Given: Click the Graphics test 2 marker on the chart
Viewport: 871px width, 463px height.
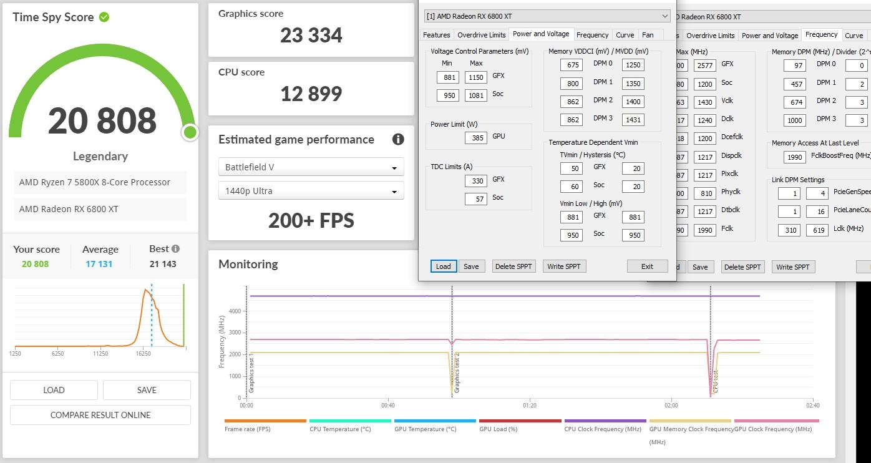Looking at the screenshot, I should point(457,373).
